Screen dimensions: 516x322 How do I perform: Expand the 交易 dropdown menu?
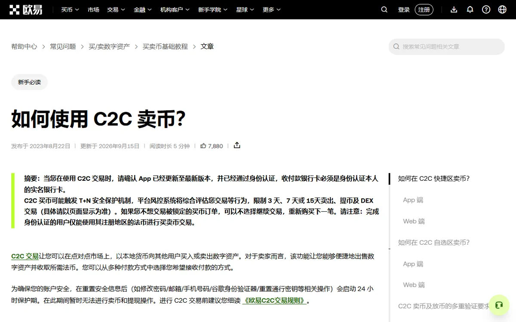116,9
